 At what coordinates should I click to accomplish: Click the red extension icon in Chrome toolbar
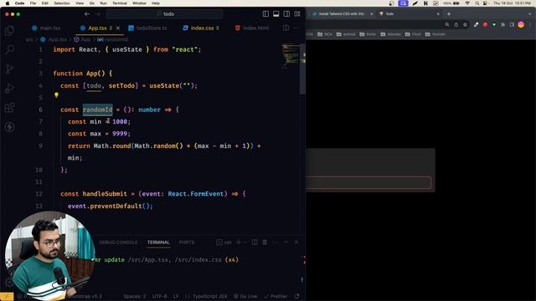click(x=485, y=24)
